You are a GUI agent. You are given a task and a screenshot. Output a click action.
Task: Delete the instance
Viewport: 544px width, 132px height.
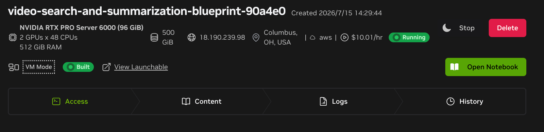(x=507, y=28)
